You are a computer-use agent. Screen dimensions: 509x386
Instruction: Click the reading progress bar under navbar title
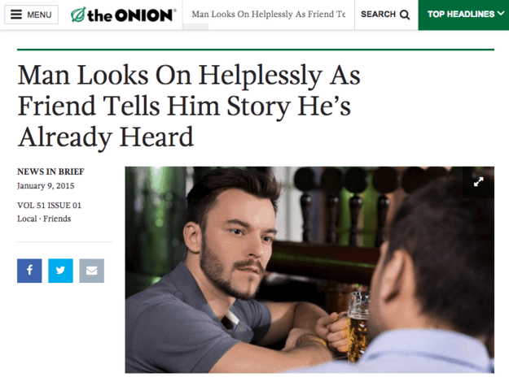(195, 27)
